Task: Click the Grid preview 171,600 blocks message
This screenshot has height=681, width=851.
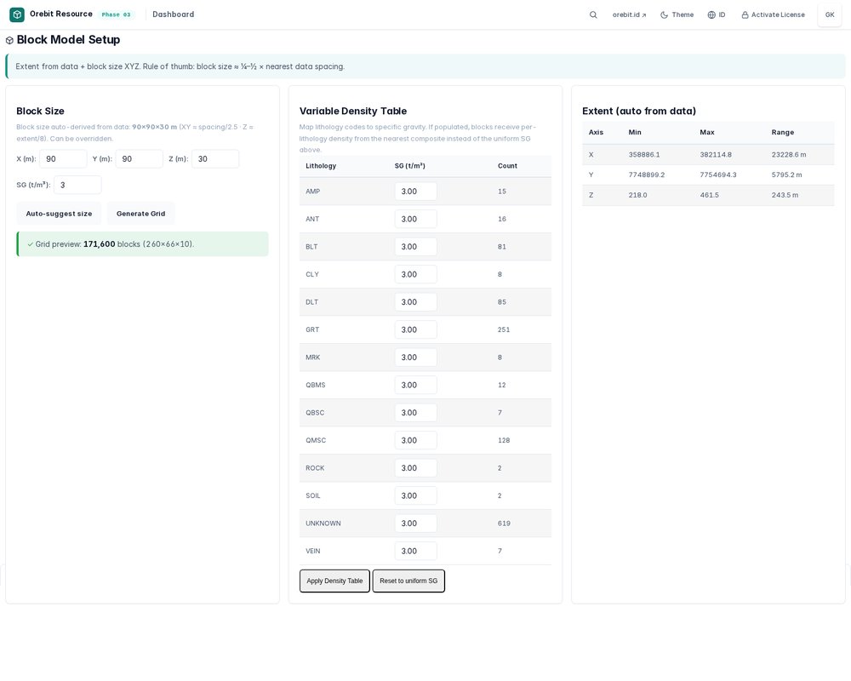Action: (x=142, y=243)
